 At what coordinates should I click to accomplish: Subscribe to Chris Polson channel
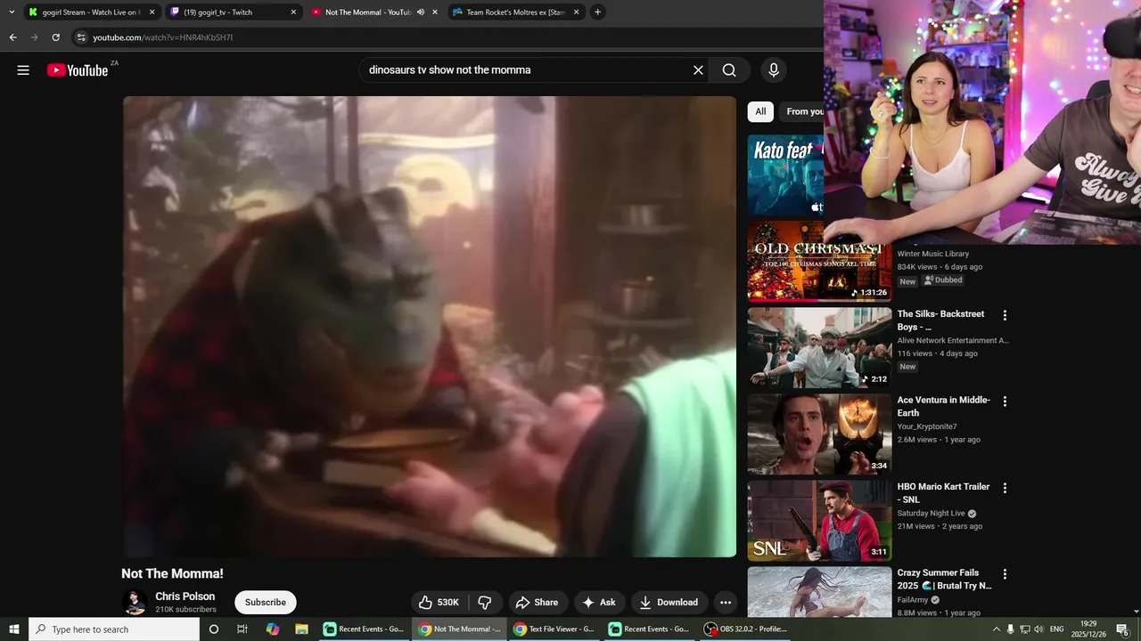point(266,603)
